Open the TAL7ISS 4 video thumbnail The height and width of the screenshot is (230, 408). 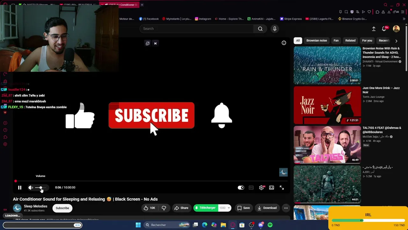point(327,145)
